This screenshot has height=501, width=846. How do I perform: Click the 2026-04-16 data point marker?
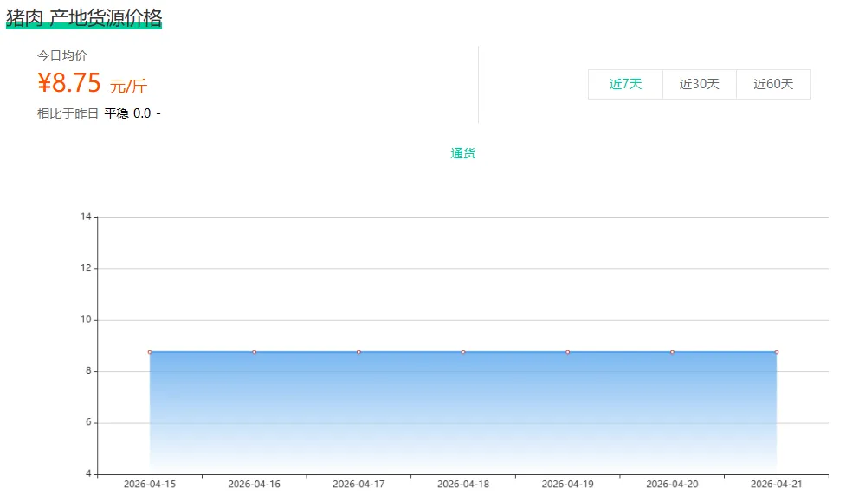pos(254,352)
